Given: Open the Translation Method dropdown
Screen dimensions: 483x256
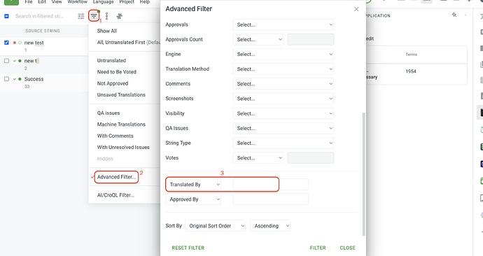Looking at the screenshot, I should (x=283, y=69).
